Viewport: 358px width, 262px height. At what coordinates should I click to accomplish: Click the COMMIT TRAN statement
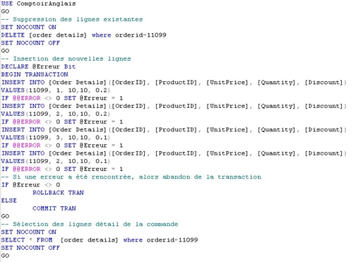coord(54,208)
